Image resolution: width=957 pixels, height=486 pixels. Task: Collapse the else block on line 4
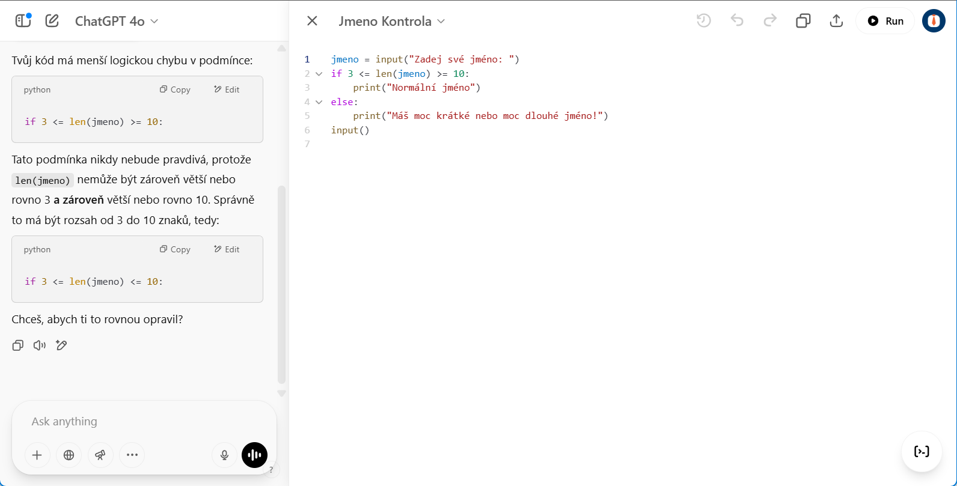pyautogui.click(x=319, y=102)
